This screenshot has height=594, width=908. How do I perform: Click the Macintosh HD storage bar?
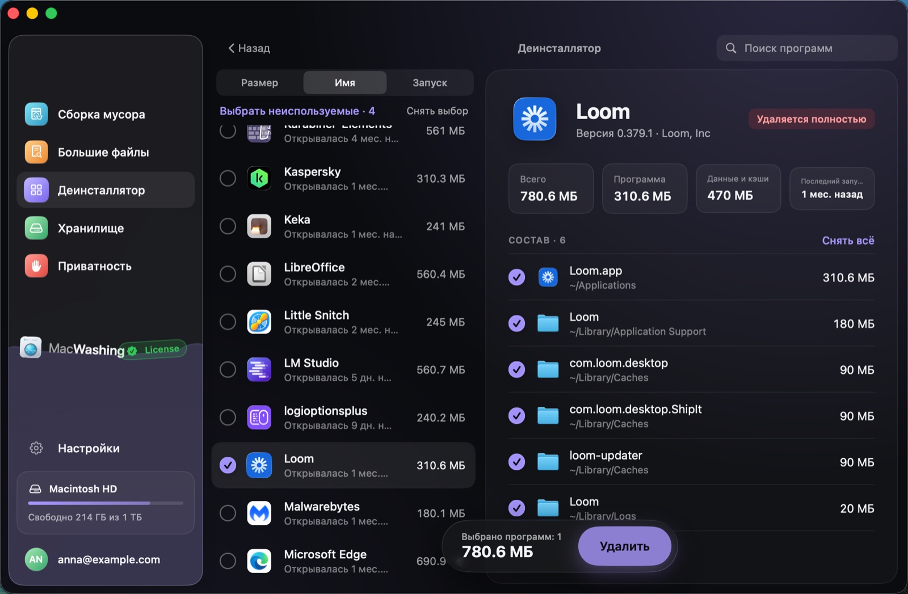106,503
